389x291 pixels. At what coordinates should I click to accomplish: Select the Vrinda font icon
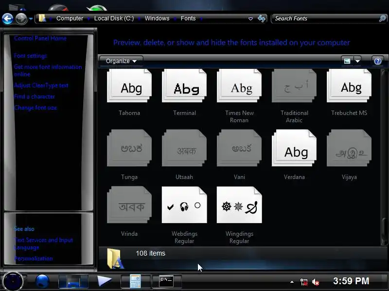[129, 205]
